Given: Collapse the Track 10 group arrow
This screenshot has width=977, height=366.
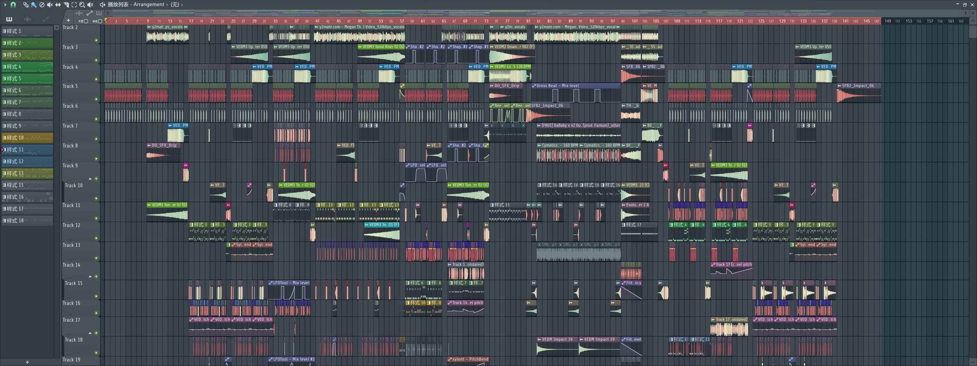Looking at the screenshot, I should (90, 179).
